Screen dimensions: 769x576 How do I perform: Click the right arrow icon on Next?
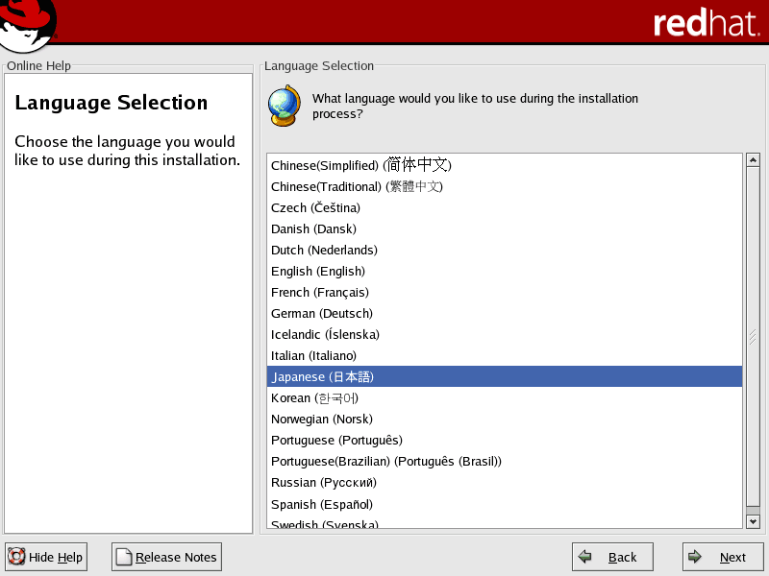695,557
